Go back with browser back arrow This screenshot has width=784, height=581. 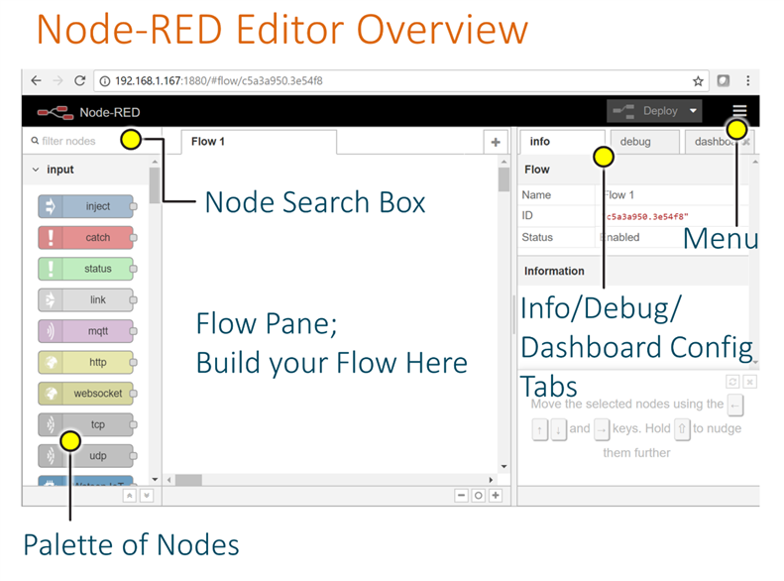pos(36,81)
